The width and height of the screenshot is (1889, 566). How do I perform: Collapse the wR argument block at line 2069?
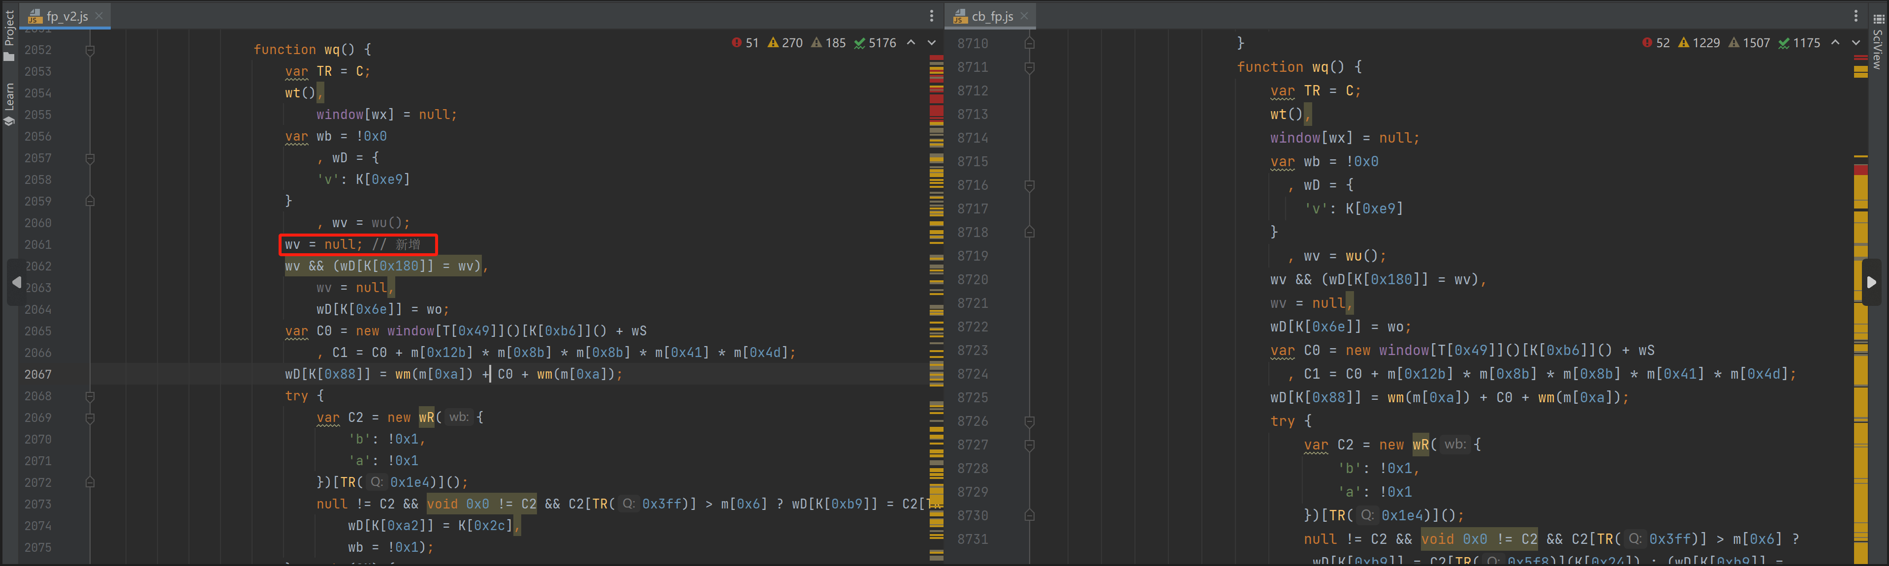click(x=90, y=418)
